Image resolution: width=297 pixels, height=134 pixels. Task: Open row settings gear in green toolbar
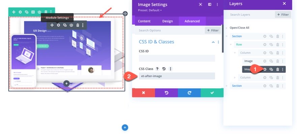[x=20, y=12]
